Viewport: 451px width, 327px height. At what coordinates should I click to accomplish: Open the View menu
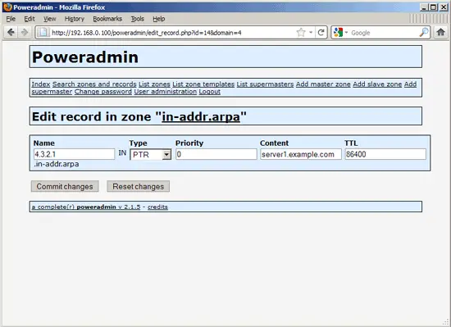tap(49, 19)
